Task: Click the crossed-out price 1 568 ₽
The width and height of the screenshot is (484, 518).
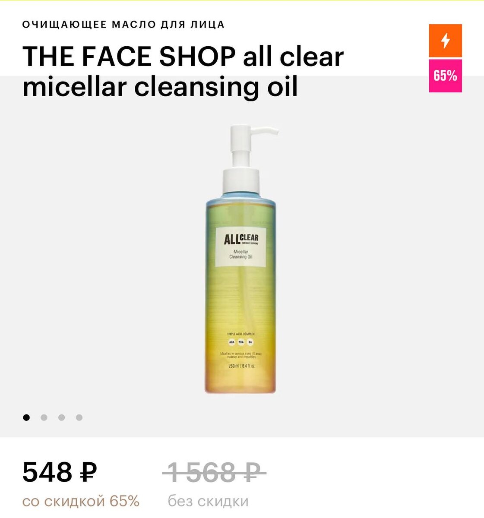Action: point(214,472)
